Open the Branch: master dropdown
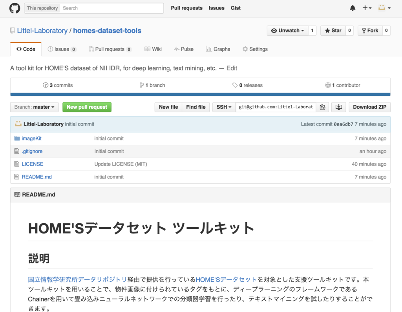Image resolution: width=402 pixels, height=312 pixels. tap(35, 107)
